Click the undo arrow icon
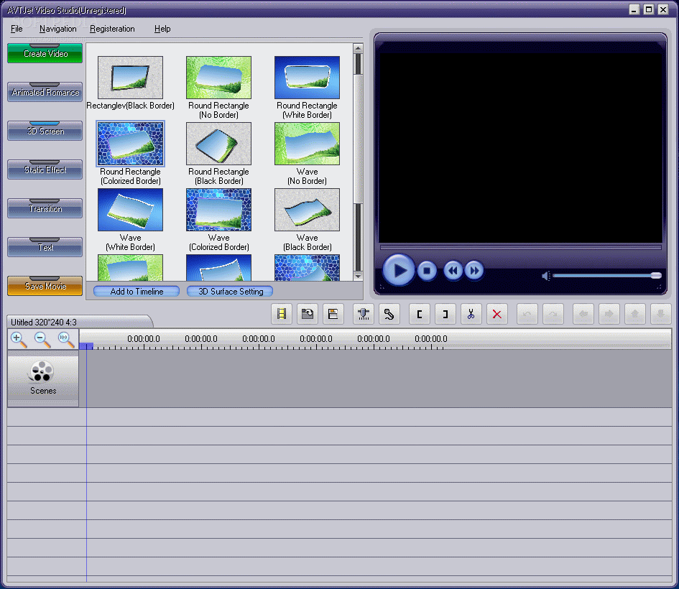The image size is (679, 589). 527,314
